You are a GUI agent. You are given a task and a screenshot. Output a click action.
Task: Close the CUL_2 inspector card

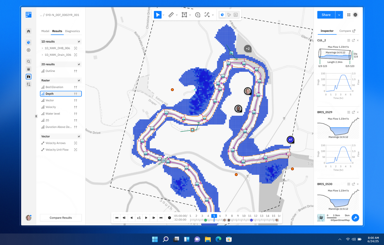tap(358, 40)
